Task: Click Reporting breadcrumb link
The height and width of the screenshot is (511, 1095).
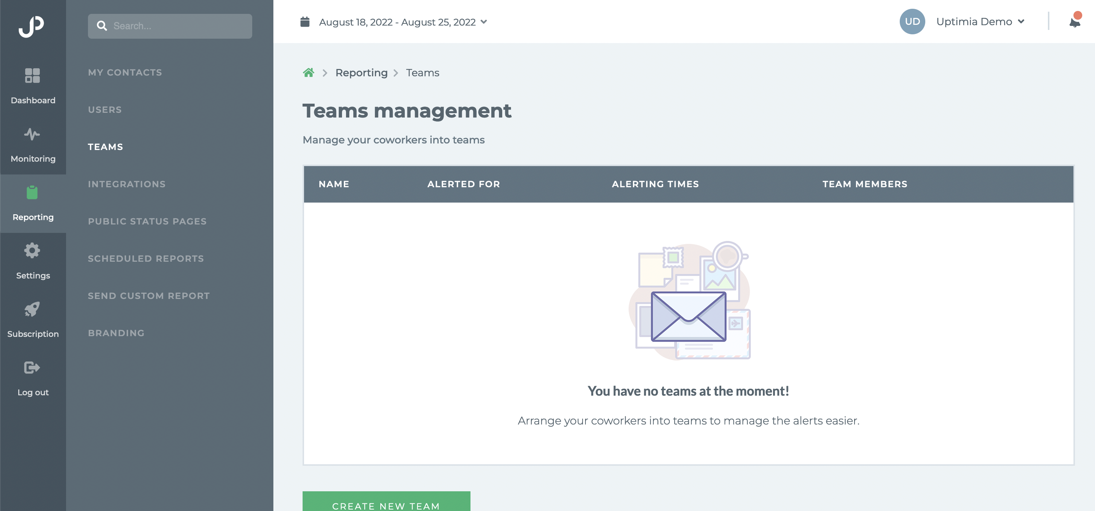Action: pos(361,73)
